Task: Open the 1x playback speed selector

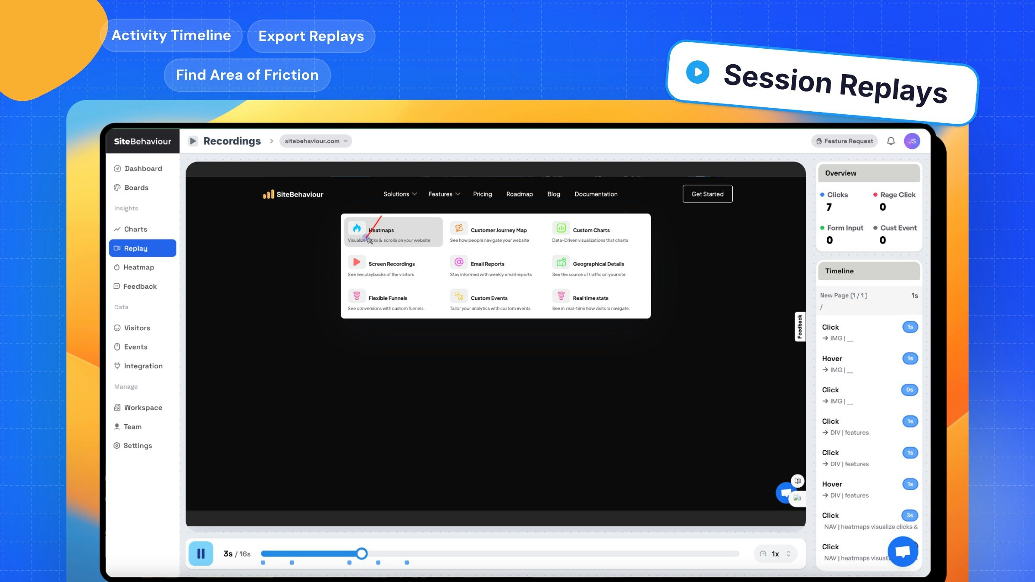Action: click(775, 554)
